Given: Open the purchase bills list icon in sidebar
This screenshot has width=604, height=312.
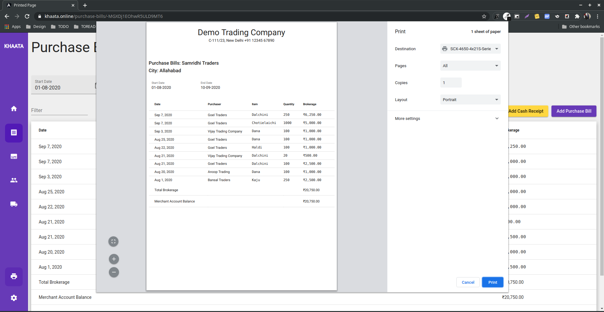Looking at the screenshot, I should pos(14,133).
